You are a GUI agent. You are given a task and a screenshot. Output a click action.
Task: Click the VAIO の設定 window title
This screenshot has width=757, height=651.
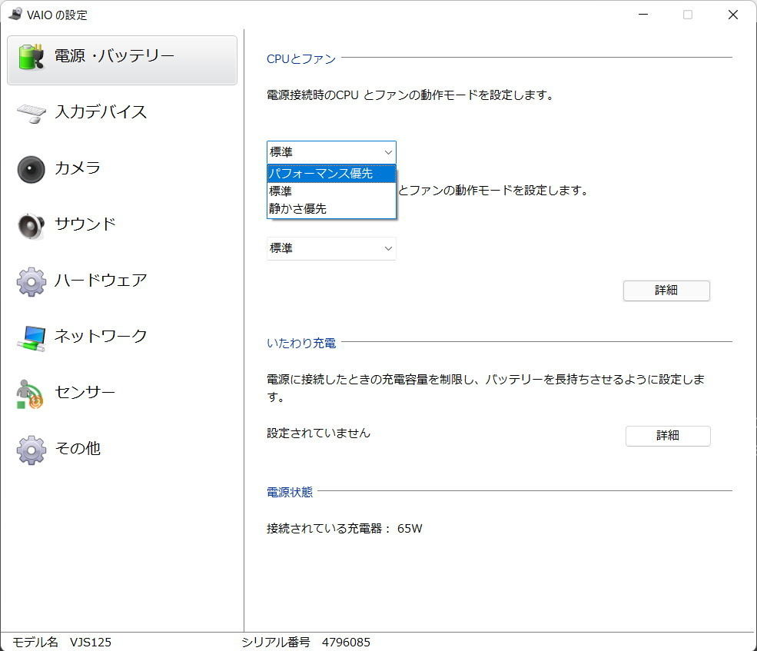57,15
